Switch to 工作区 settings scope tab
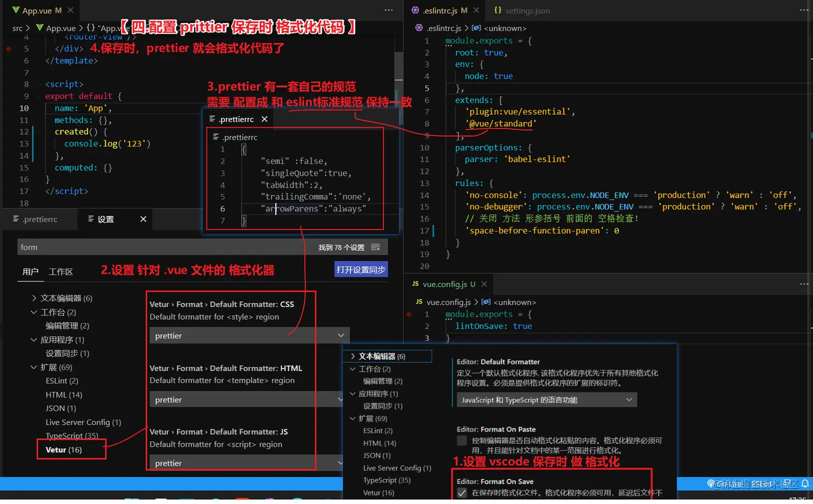The image size is (813, 504). coord(61,272)
